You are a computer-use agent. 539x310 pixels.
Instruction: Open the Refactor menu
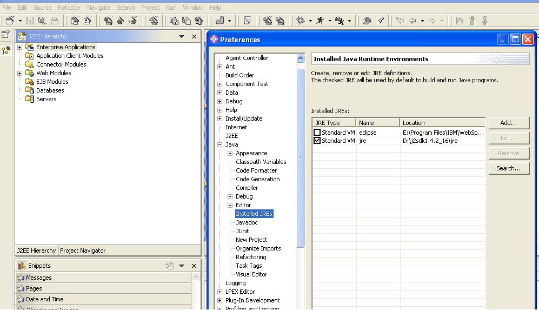69,7
